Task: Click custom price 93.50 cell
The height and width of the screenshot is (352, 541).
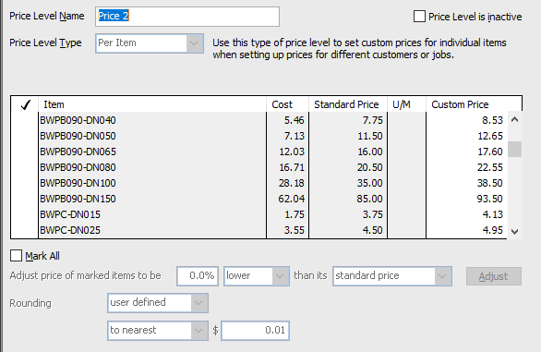Action: (467, 199)
